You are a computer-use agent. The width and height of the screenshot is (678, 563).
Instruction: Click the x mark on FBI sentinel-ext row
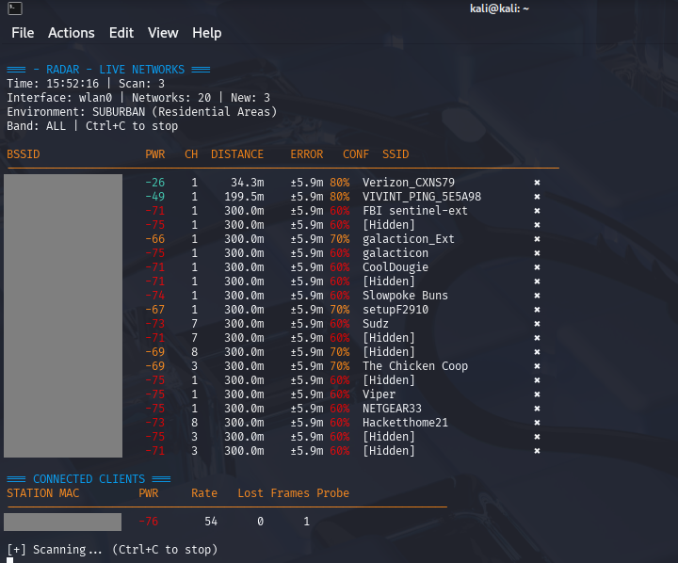(537, 211)
